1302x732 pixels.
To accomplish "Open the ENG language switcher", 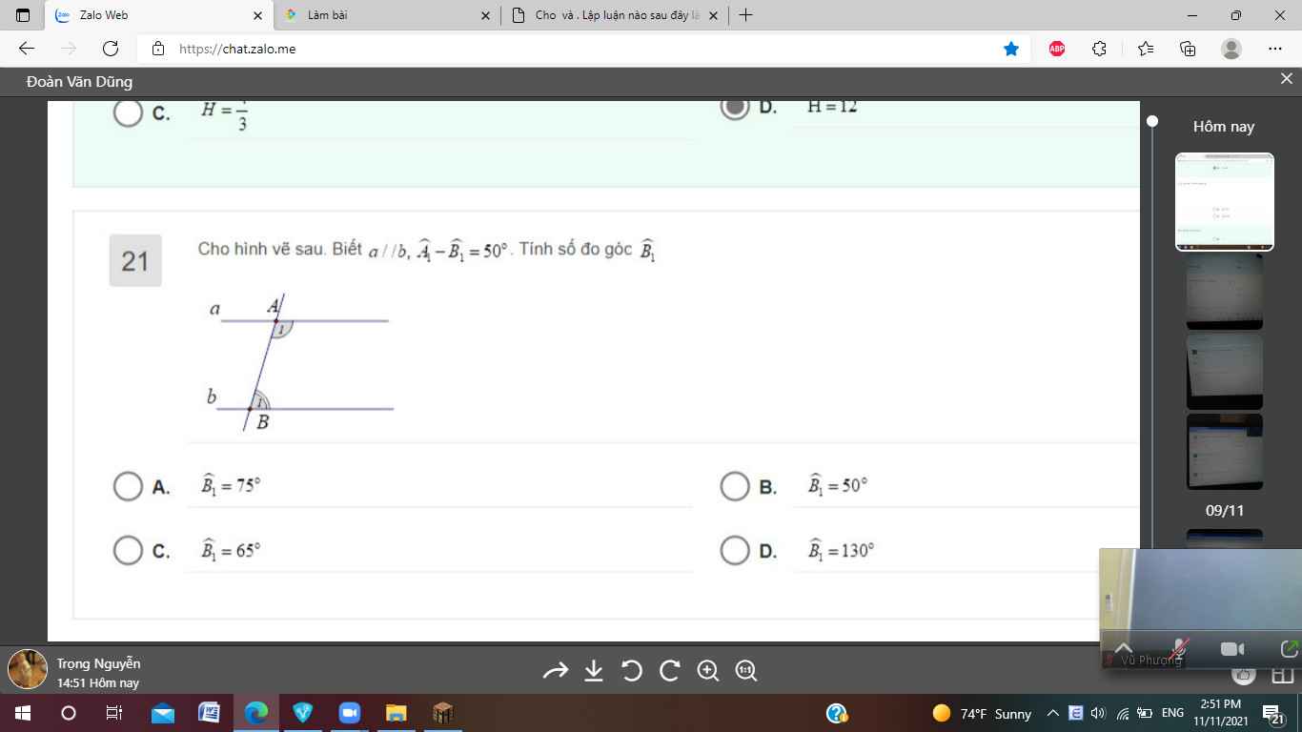I will point(1172,713).
